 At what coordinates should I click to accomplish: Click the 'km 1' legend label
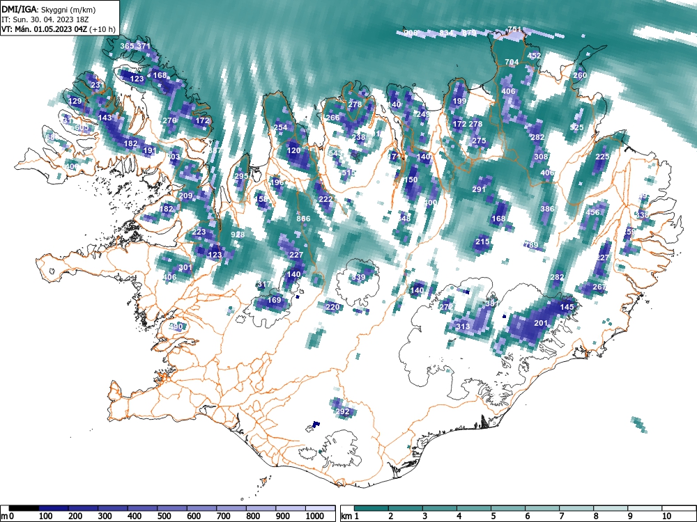(x=351, y=516)
